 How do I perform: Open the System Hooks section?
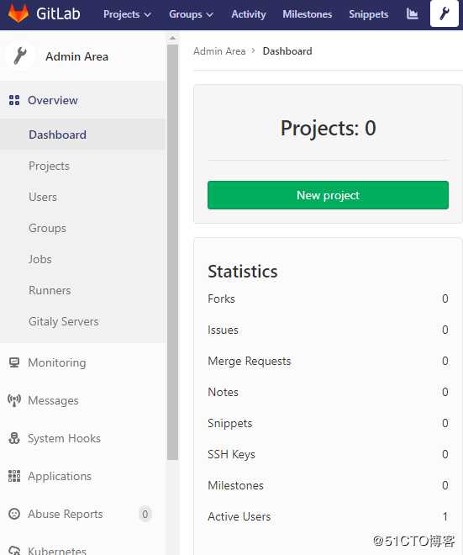pyautogui.click(x=65, y=439)
